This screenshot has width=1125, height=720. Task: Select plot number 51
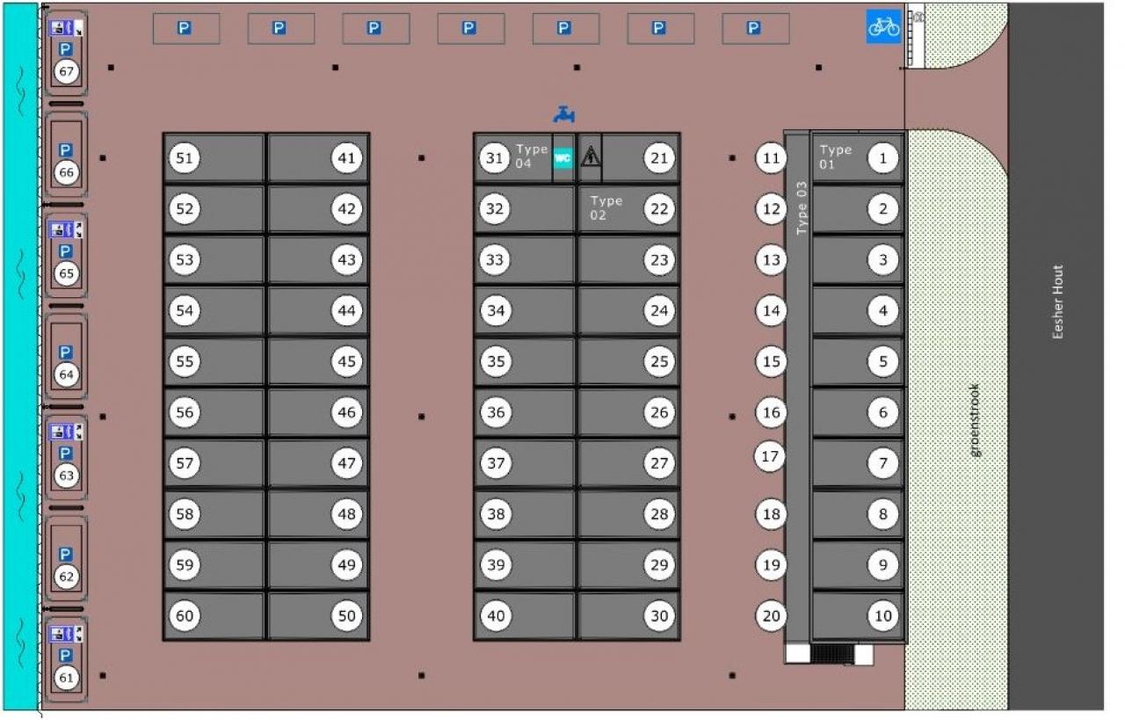pos(185,158)
